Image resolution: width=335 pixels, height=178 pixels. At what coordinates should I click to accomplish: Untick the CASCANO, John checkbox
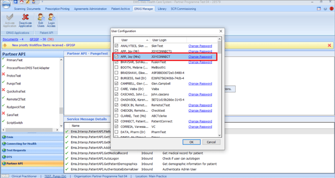(116, 94)
